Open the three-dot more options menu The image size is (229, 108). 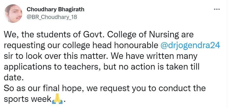pyautogui.click(x=216, y=9)
